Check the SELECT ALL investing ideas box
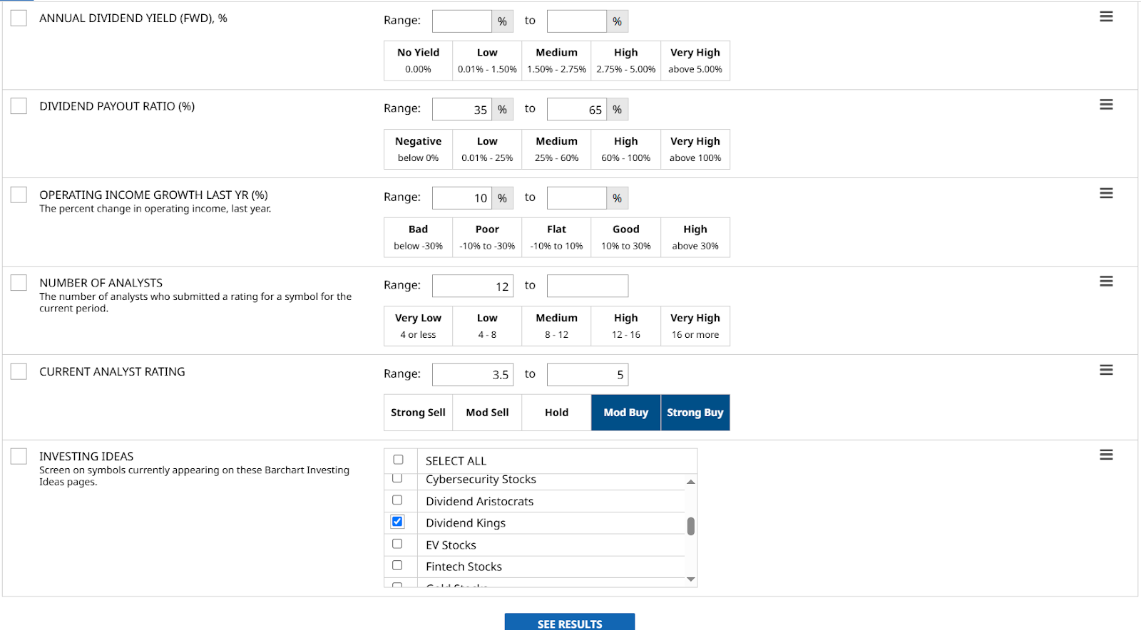The image size is (1141, 630). 398,460
